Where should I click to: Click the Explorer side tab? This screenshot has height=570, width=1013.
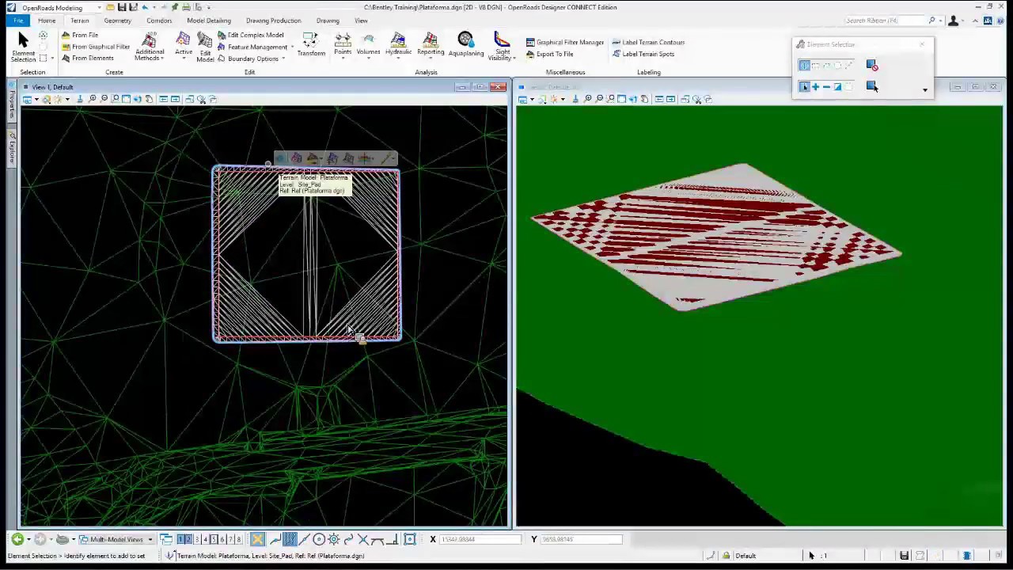tap(12, 148)
